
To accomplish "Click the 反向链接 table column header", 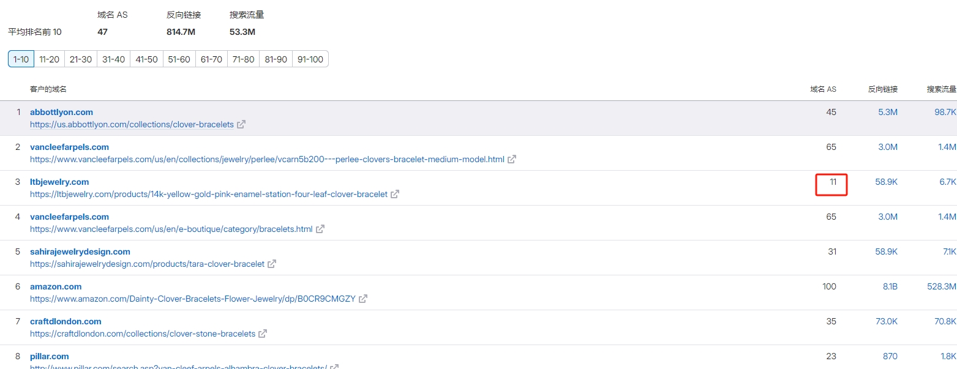I will [883, 89].
